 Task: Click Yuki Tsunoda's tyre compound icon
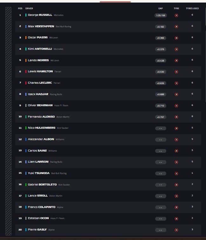tap(176, 173)
